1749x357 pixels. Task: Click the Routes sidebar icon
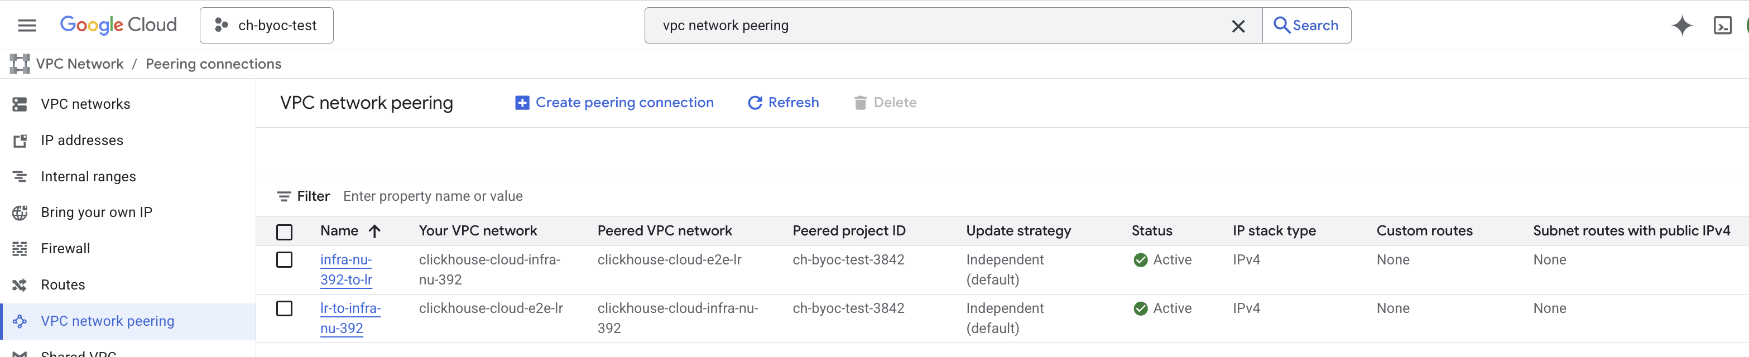tap(20, 284)
